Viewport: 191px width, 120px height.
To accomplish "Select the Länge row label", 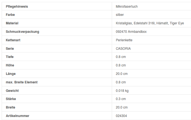I will click(11, 74).
